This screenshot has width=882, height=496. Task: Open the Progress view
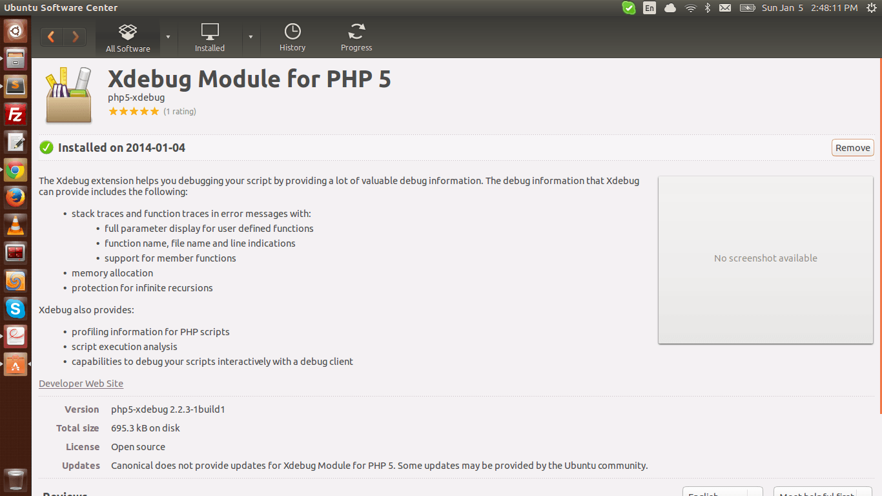coord(356,38)
